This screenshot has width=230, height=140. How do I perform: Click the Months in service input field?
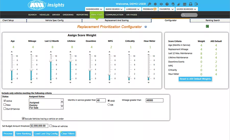tap(101, 100)
